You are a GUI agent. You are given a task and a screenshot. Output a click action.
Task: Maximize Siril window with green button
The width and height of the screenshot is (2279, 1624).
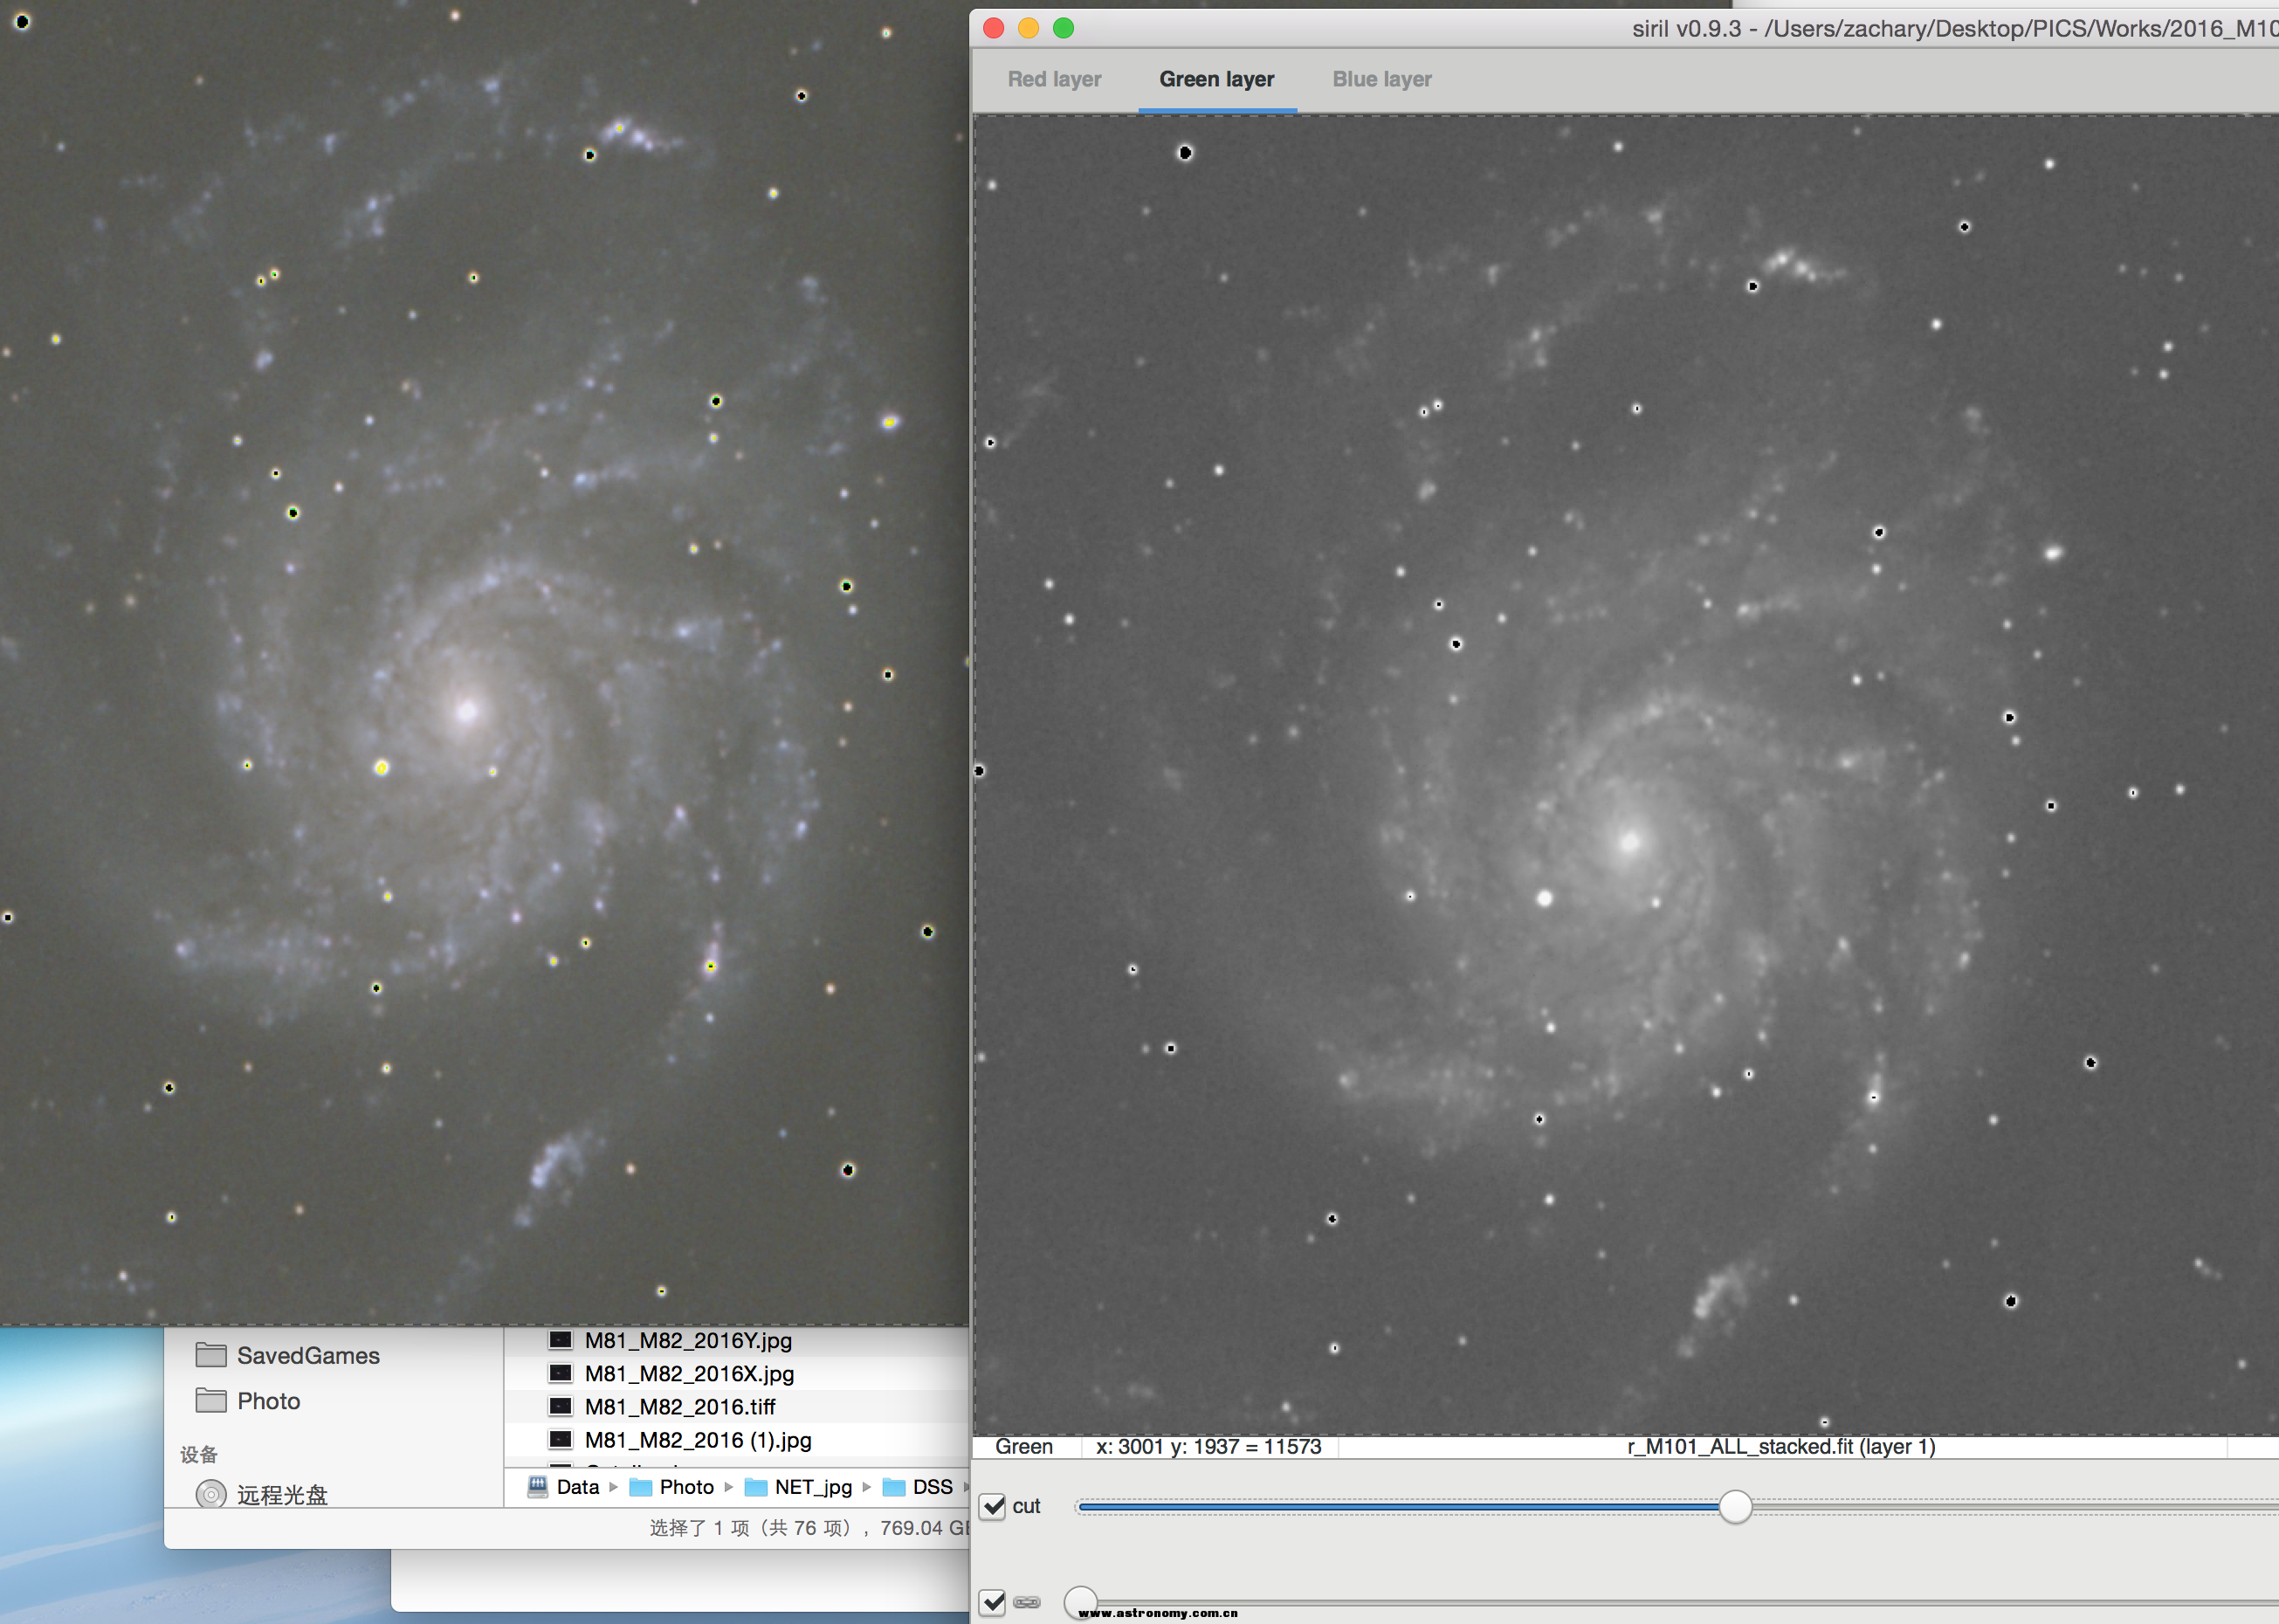(x=1064, y=28)
